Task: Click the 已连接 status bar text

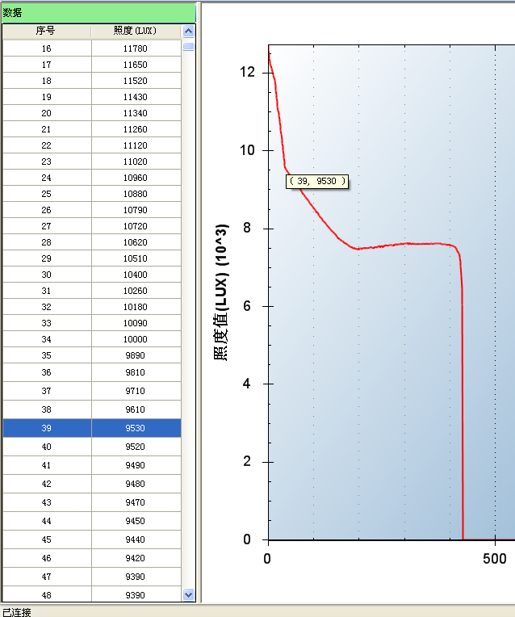Action: [17, 611]
